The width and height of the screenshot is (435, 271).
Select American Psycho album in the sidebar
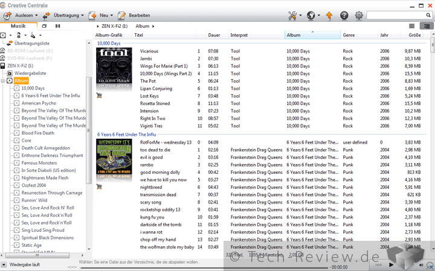[x=39, y=103]
